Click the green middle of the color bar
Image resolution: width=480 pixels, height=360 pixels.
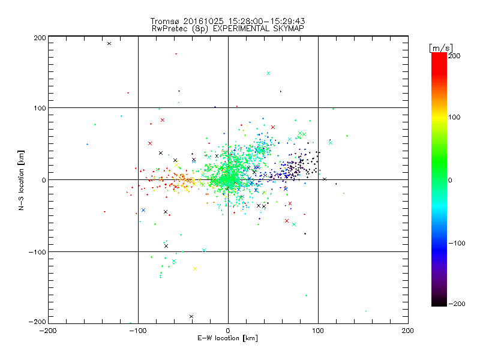tap(439, 172)
